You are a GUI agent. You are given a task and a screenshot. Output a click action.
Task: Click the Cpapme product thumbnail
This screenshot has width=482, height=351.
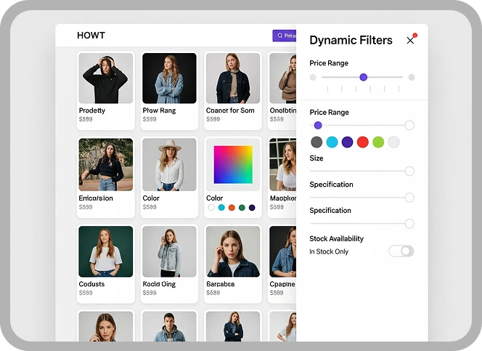coord(283,251)
